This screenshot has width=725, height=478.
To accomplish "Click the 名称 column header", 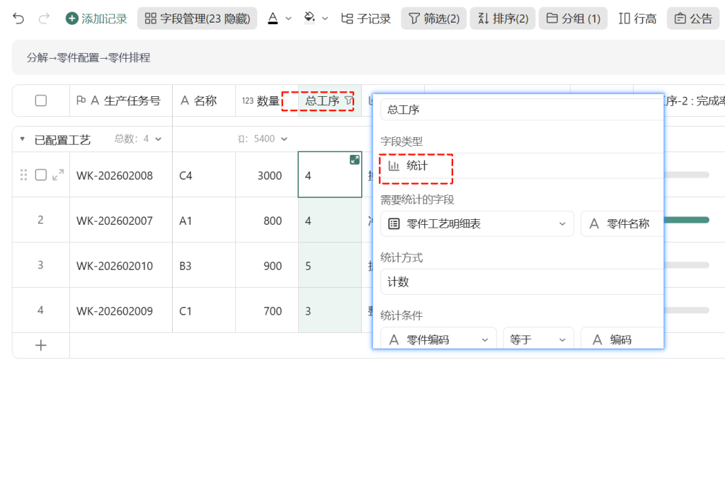I will [204, 100].
